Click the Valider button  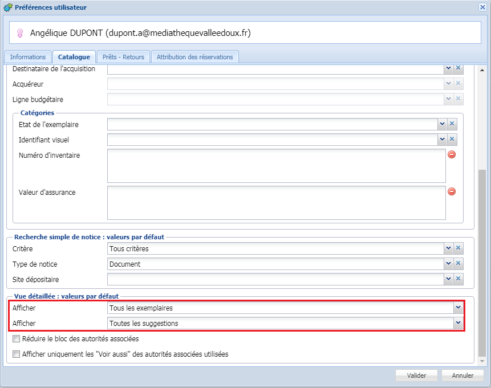point(416,375)
